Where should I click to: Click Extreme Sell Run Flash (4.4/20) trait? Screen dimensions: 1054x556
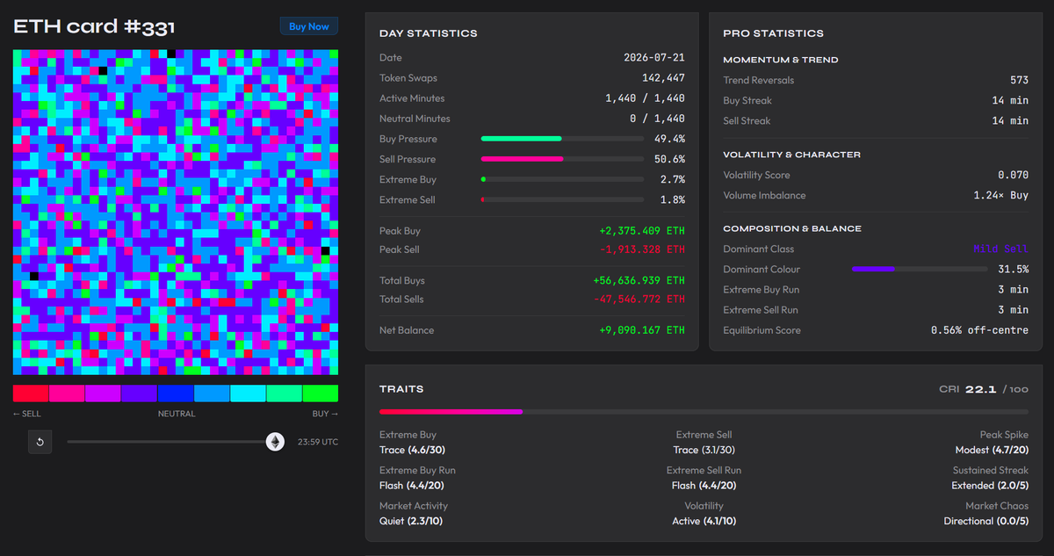[x=704, y=478]
